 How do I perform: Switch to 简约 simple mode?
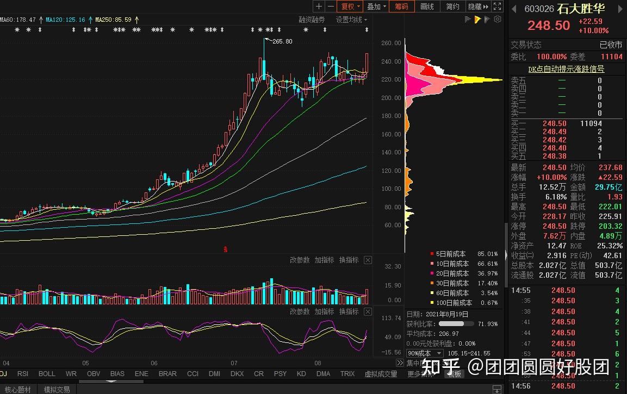pos(452,7)
